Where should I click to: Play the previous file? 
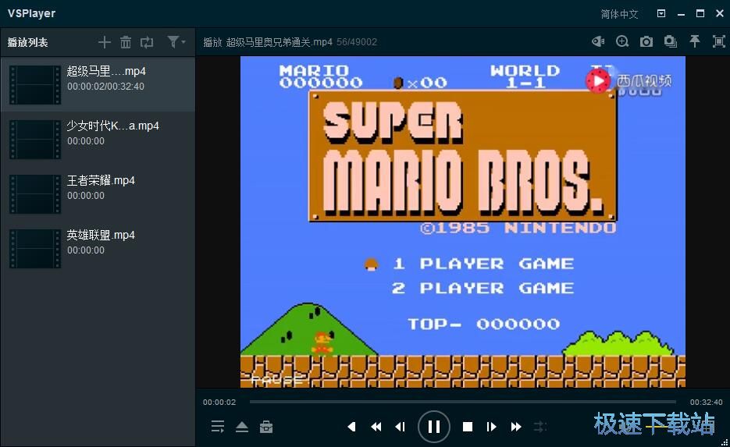pos(351,427)
